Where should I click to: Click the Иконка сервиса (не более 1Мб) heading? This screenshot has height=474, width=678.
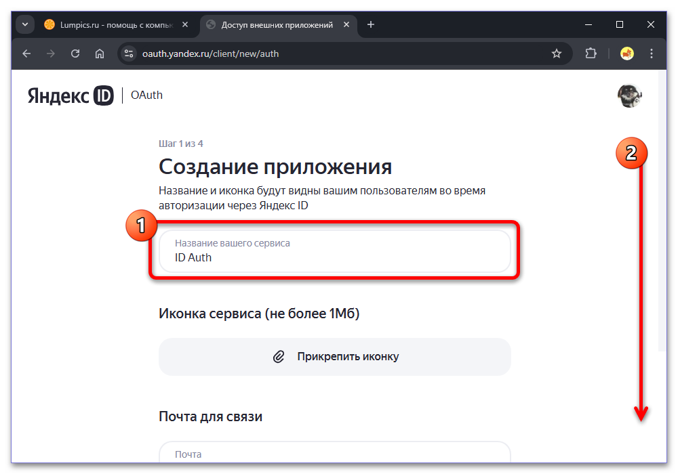coord(259,314)
